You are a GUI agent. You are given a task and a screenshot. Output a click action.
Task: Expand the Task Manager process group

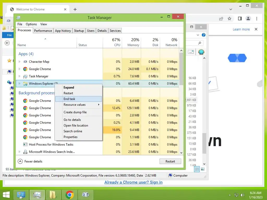(x=19, y=76)
